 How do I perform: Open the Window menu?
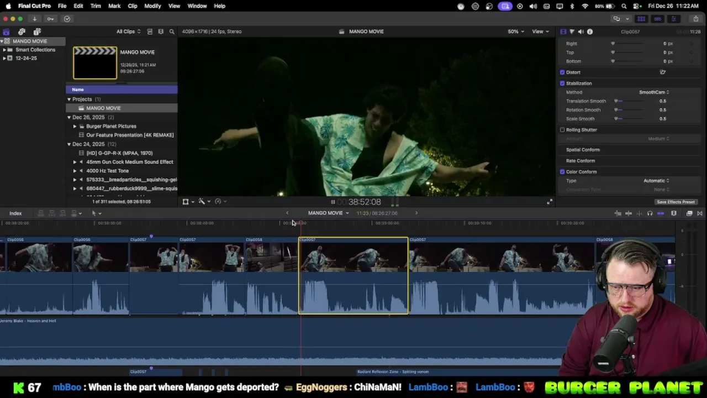pyautogui.click(x=197, y=6)
